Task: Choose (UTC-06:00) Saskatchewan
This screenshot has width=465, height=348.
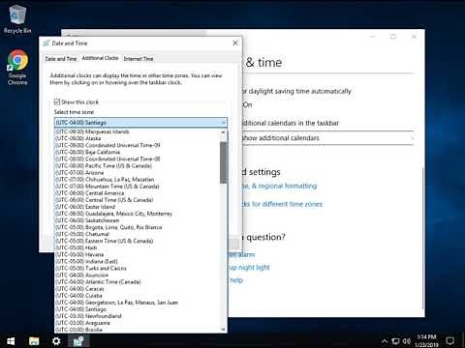Action: coord(138,220)
